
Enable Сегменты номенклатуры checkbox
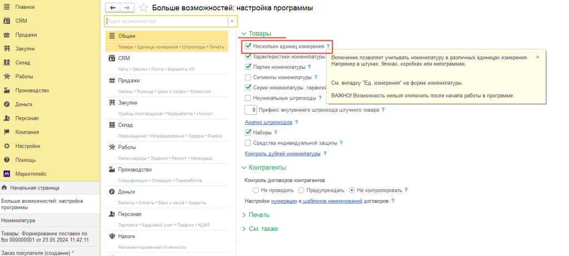click(248, 77)
